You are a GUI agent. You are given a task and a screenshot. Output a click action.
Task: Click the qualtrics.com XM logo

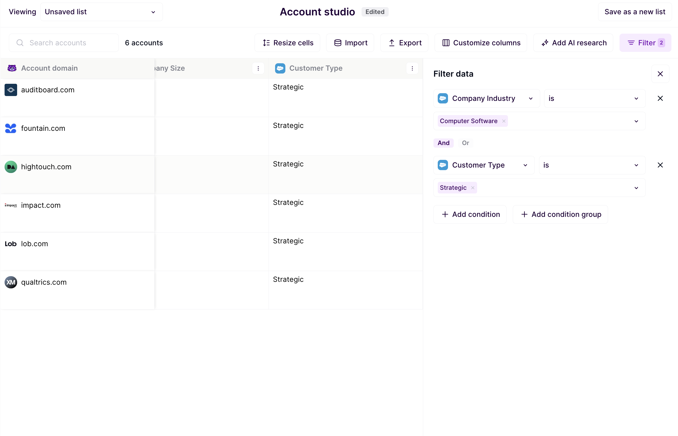(x=11, y=282)
